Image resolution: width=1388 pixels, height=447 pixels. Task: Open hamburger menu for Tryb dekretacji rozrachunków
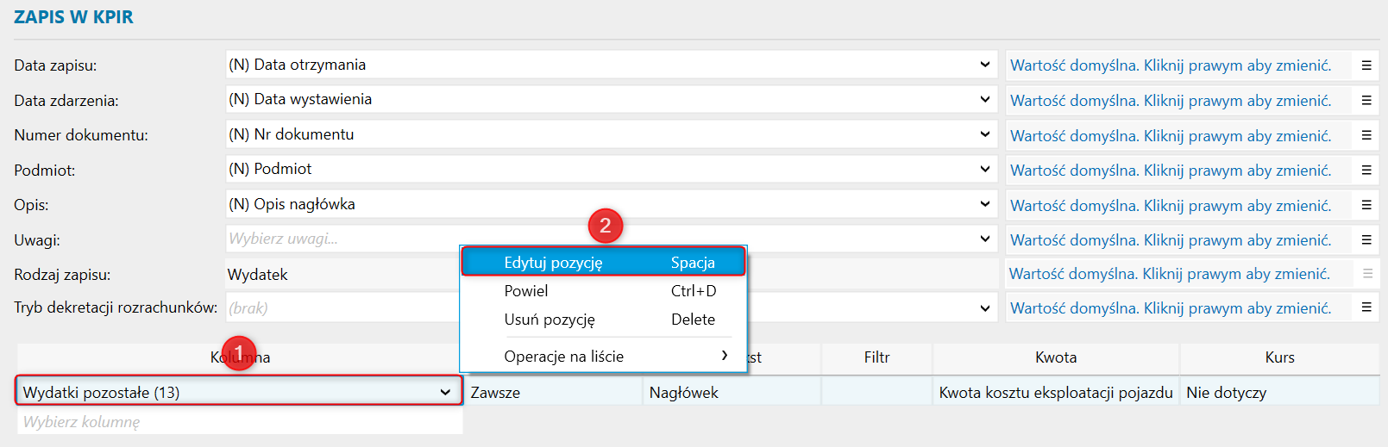pyautogui.click(x=1366, y=307)
